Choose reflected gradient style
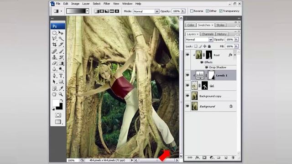The image size is (292, 164). pos(112,11)
